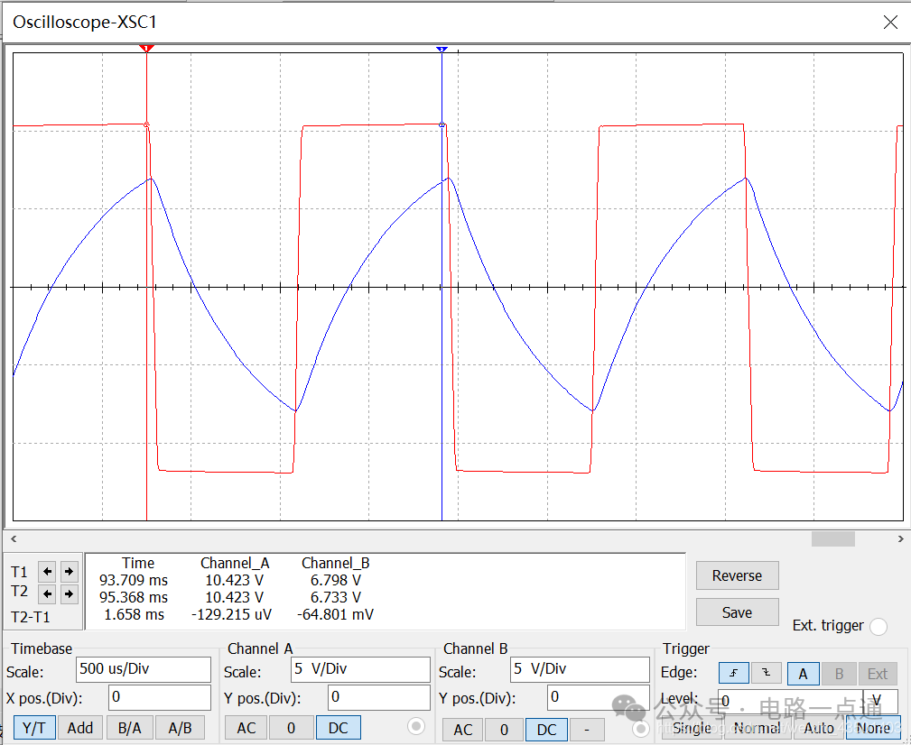Click T2-T1 difference 1.658 ms
Viewport: 911px width, 745px height.
pyautogui.click(x=135, y=614)
